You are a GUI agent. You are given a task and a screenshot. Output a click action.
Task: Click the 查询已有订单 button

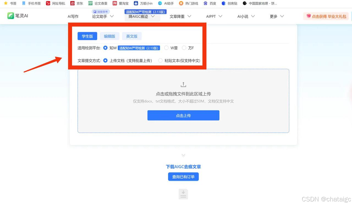tap(183, 177)
